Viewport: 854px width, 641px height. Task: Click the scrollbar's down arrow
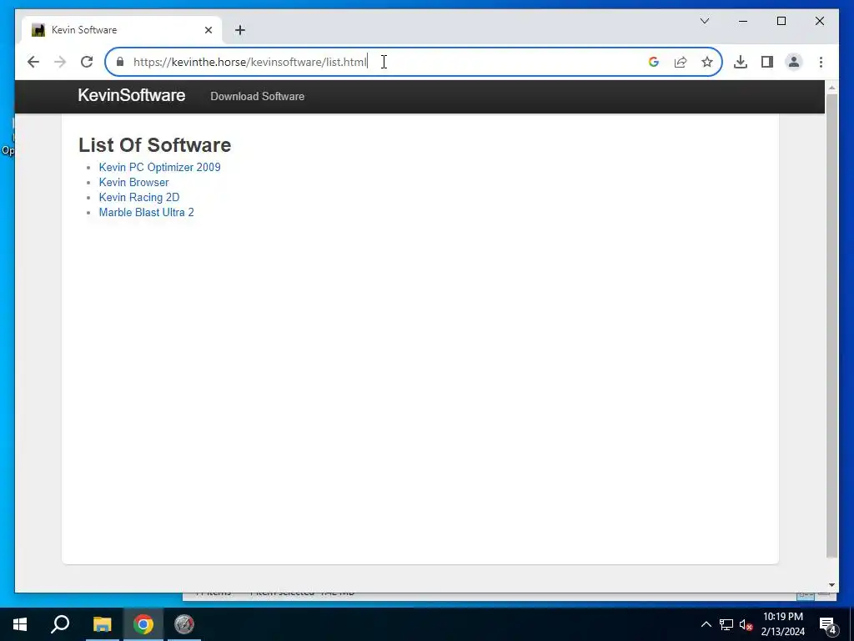(831, 585)
